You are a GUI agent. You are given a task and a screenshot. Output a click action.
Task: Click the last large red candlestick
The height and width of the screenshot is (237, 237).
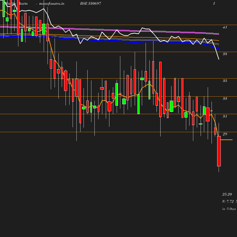[x=219, y=151]
